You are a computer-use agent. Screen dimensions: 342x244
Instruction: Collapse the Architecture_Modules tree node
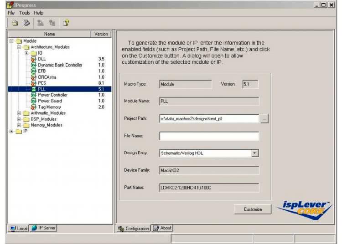[19, 47]
